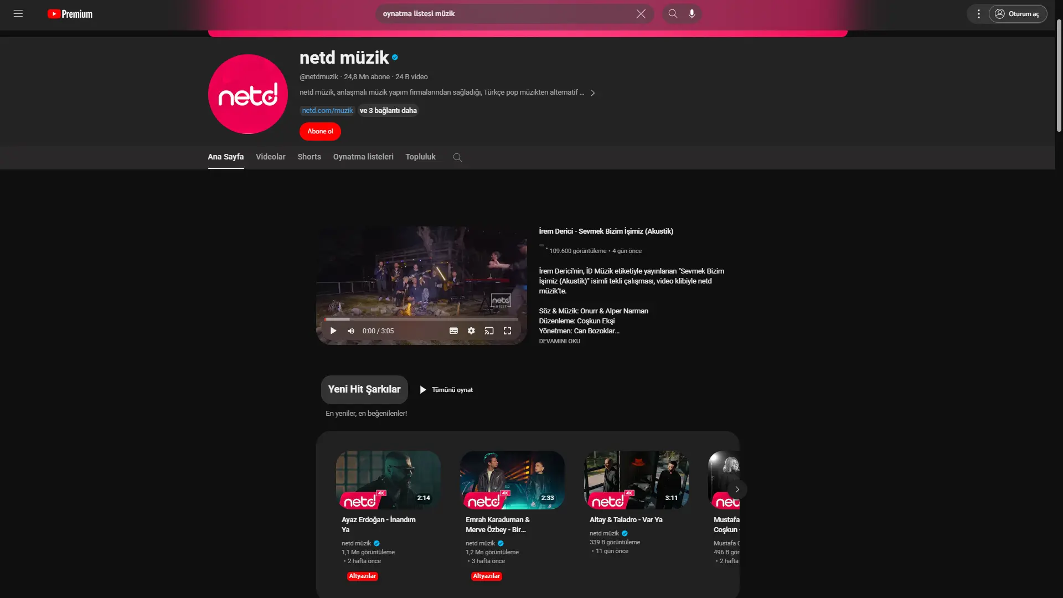Search within the channel magnifier icon
The image size is (1063, 598).
[x=457, y=158]
